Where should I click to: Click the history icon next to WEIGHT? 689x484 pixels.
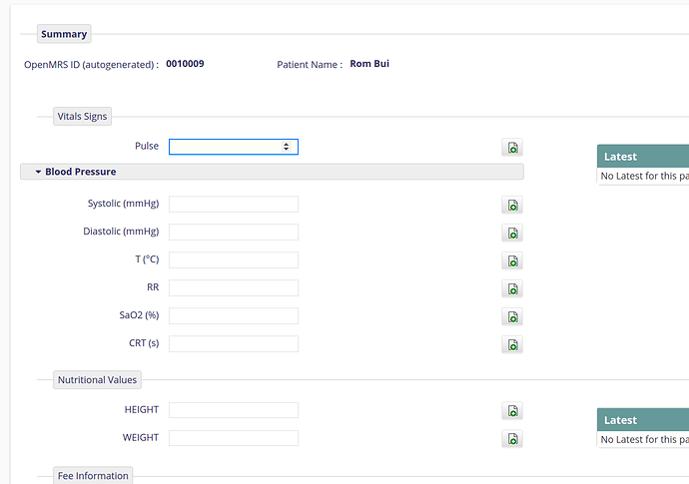(512, 439)
